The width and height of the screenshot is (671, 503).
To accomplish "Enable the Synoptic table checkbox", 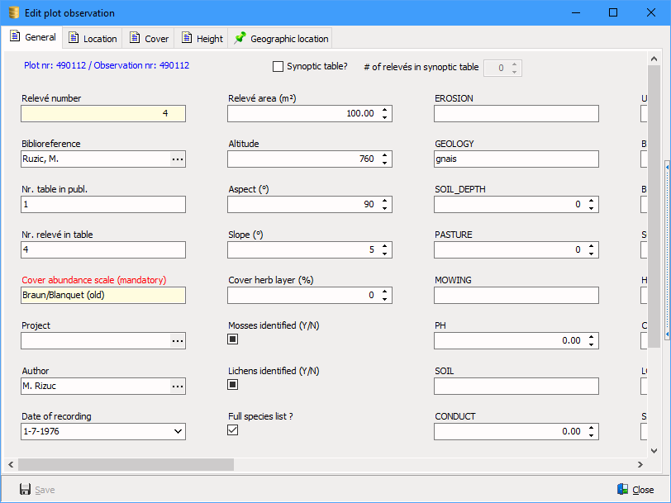I will 278,67.
